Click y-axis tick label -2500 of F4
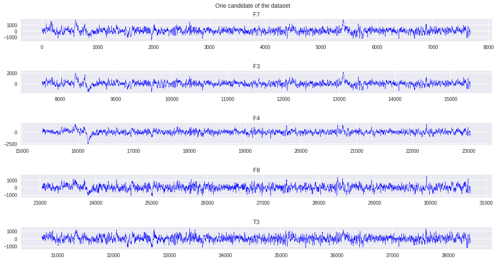The image size is (497, 261). tap(10, 144)
